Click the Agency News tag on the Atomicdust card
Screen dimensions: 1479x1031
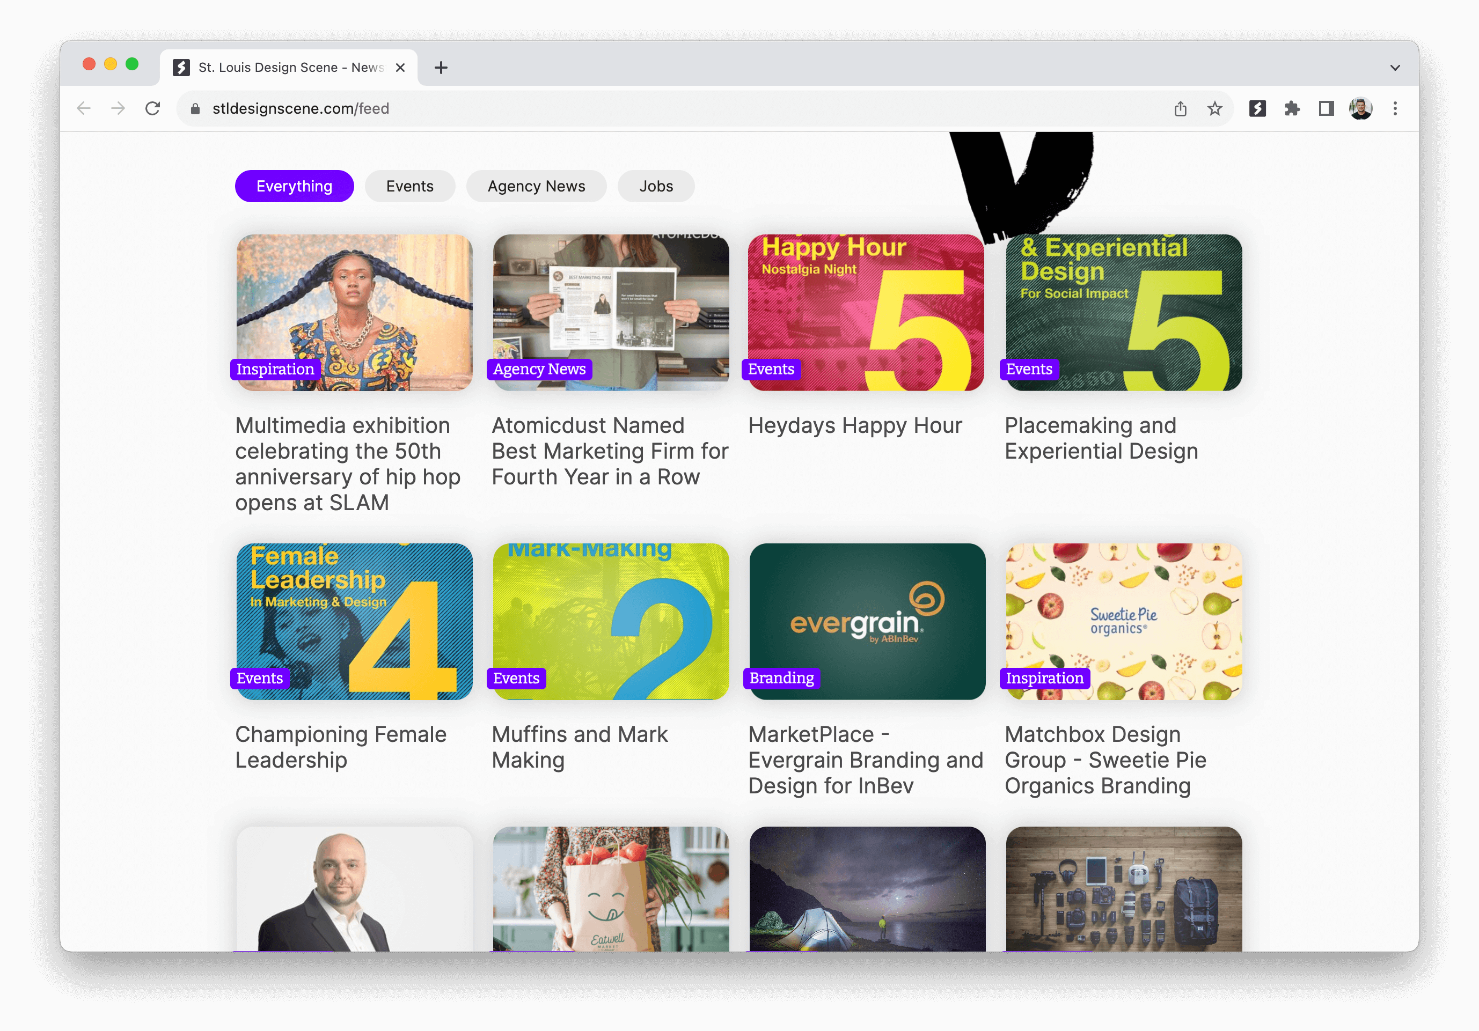pos(539,369)
